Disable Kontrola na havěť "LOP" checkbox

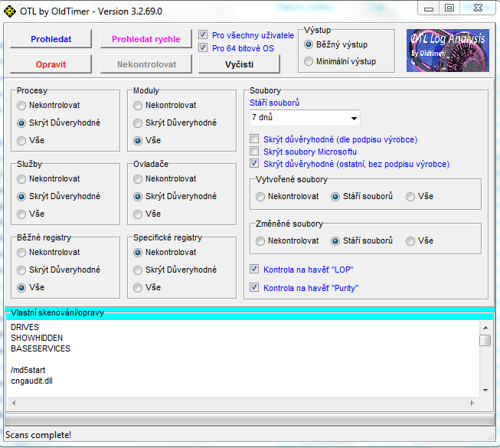pyautogui.click(x=255, y=270)
